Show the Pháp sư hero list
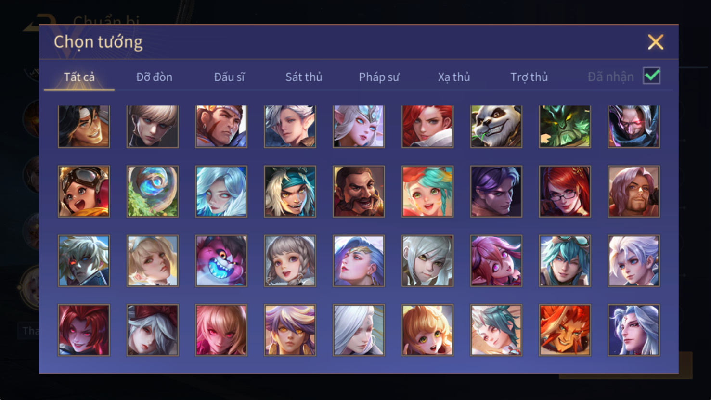Viewport: 711px width, 400px height. [x=379, y=77]
